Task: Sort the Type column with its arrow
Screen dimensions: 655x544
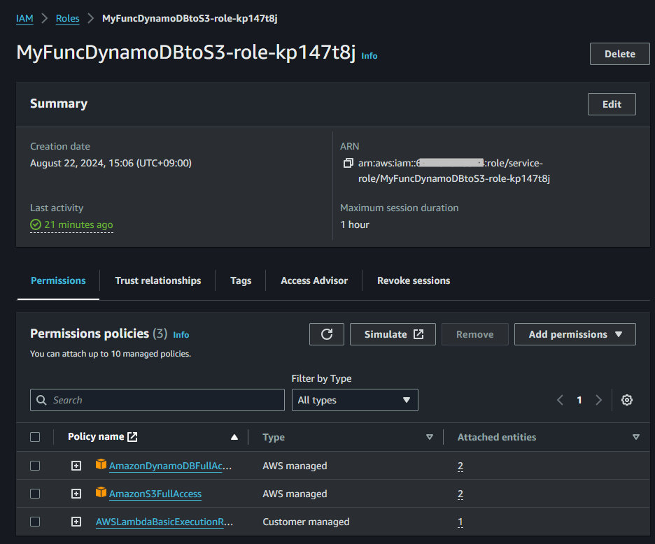Action: (x=430, y=437)
